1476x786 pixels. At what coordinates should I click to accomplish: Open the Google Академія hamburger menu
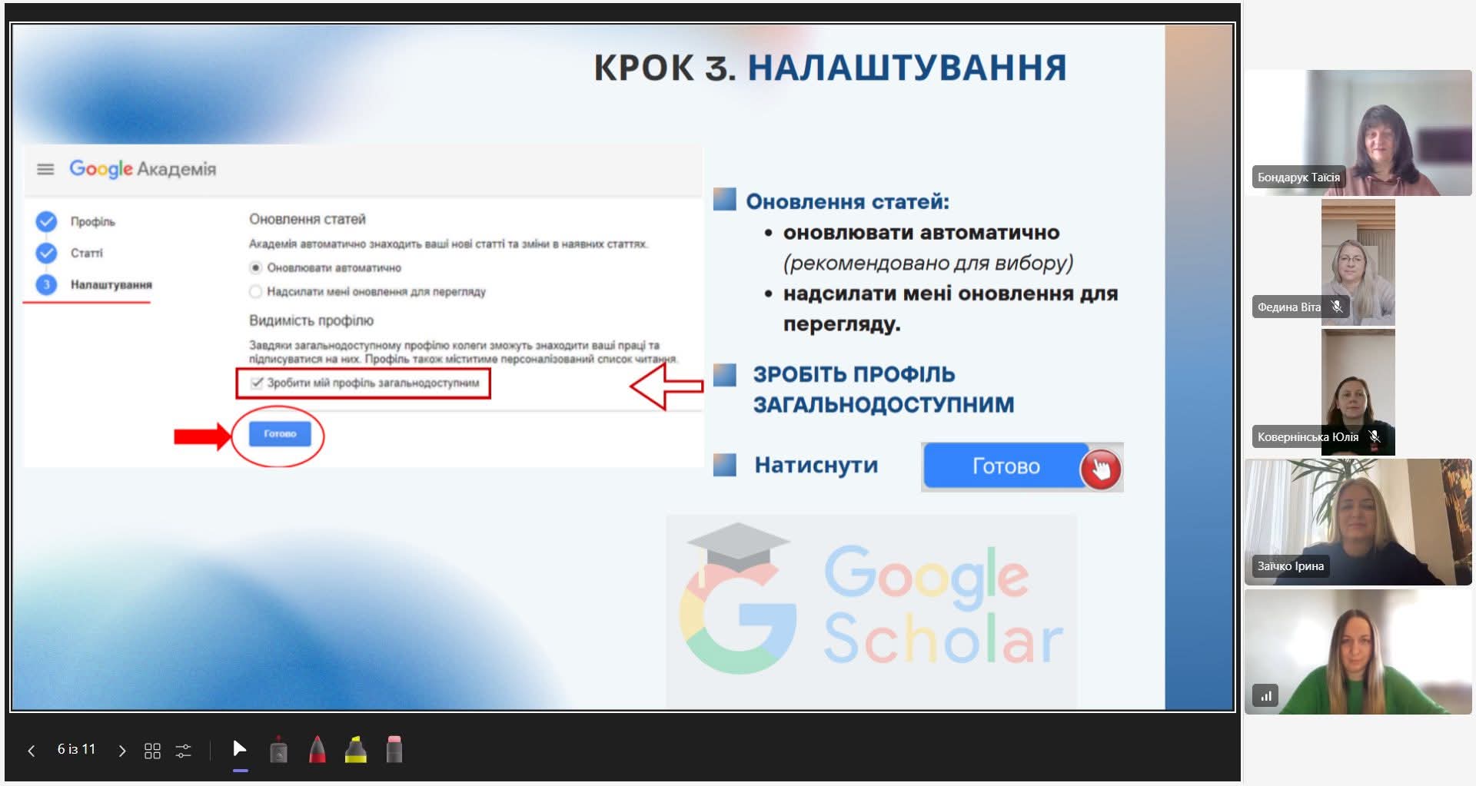(x=46, y=169)
